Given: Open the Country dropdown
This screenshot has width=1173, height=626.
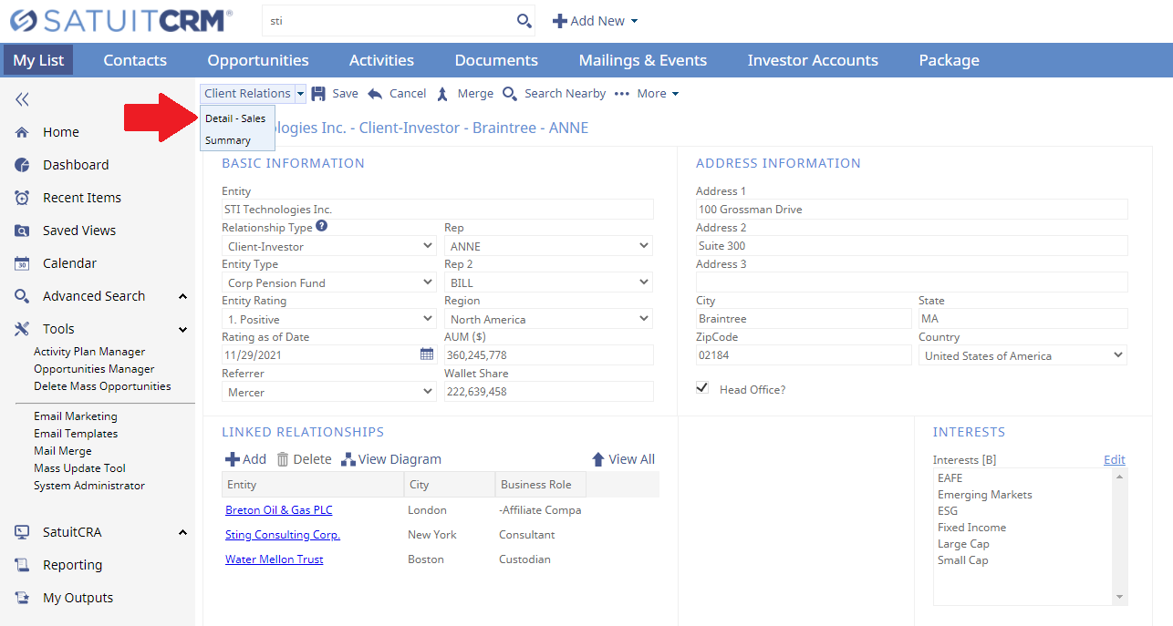Looking at the screenshot, I should tap(1023, 355).
